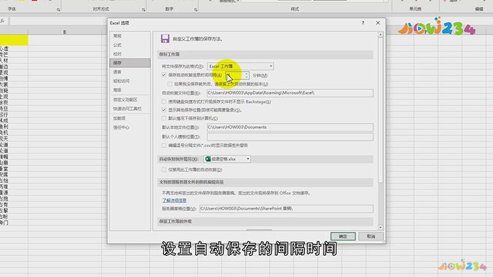493x277 pixels.
Task: Open the Number group dialog launcher
Action: 195,10
